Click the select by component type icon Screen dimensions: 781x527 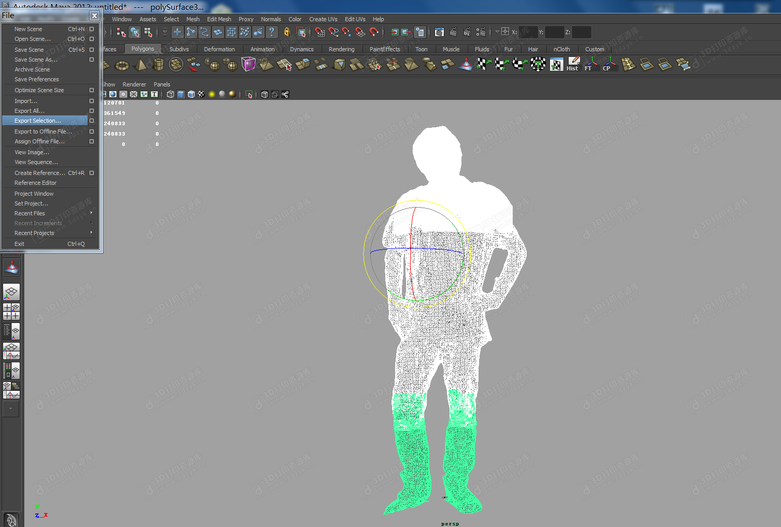pos(148,32)
